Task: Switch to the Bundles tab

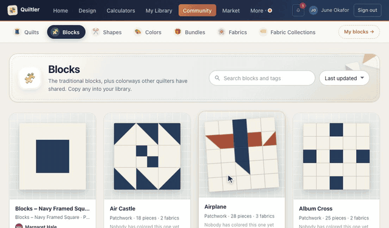Action: [190, 32]
